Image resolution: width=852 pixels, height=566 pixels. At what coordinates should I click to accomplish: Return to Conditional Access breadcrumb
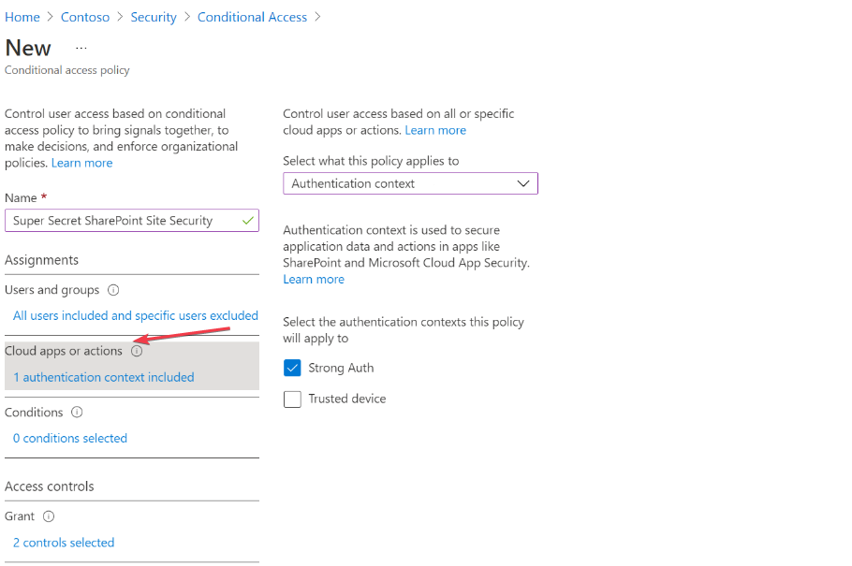pyautogui.click(x=252, y=17)
